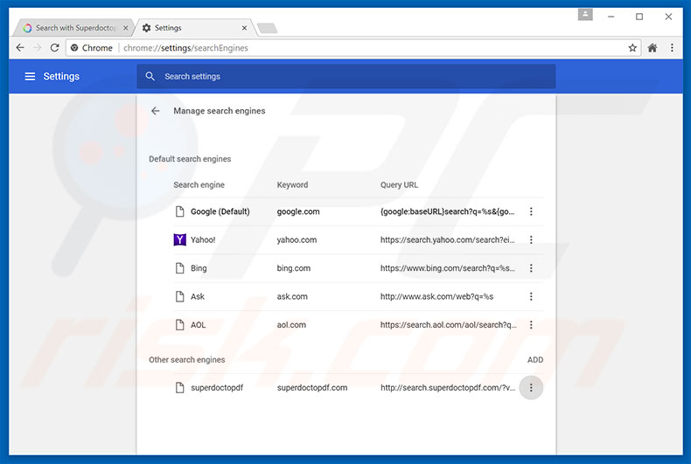Click the Chrome site info chip
The image size is (691, 464).
coord(92,48)
